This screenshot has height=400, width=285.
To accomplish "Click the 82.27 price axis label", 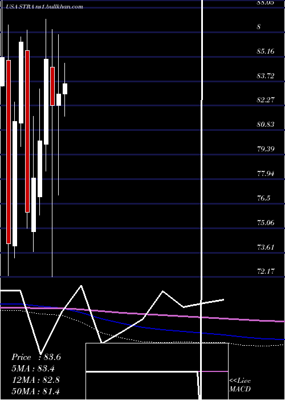I will point(266,100).
